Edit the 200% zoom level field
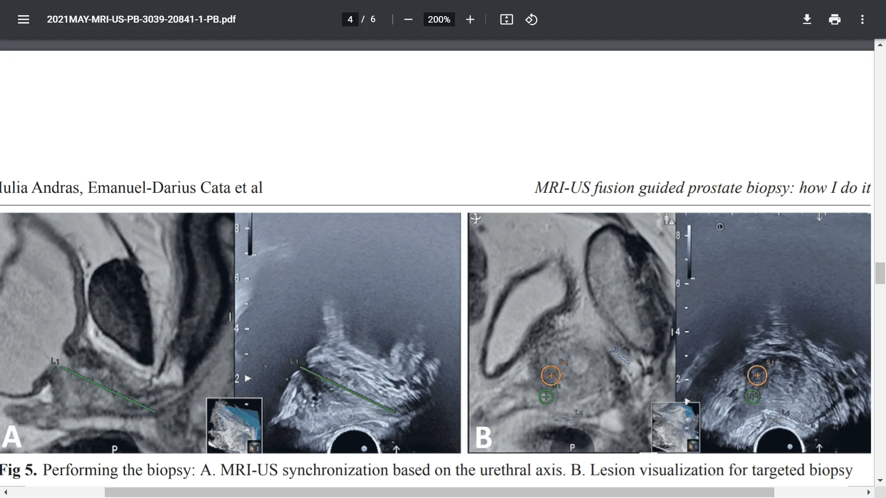The width and height of the screenshot is (886, 498). click(x=439, y=19)
